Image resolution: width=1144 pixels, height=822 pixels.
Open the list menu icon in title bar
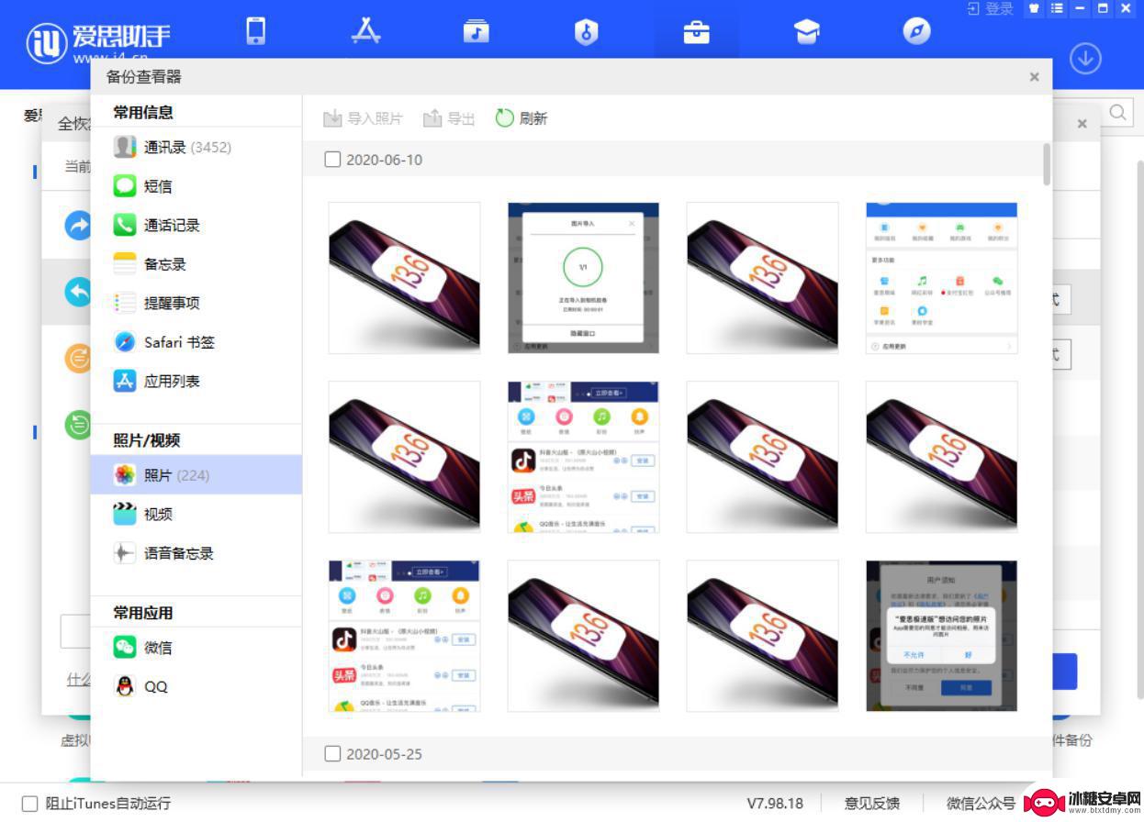coord(1057,8)
